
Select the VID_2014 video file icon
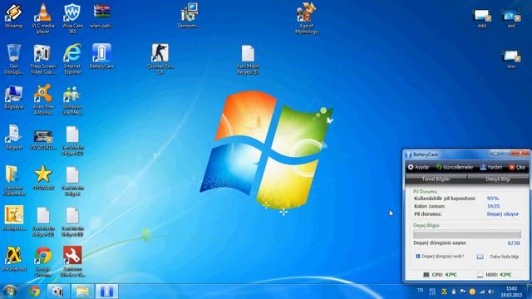coord(42,139)
